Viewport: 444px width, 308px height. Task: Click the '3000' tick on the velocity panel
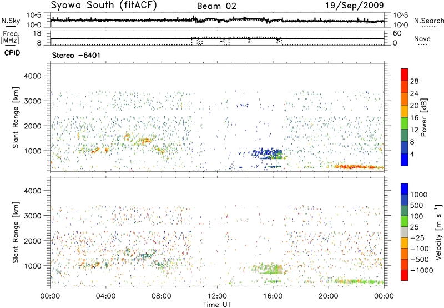click(32, 216)
